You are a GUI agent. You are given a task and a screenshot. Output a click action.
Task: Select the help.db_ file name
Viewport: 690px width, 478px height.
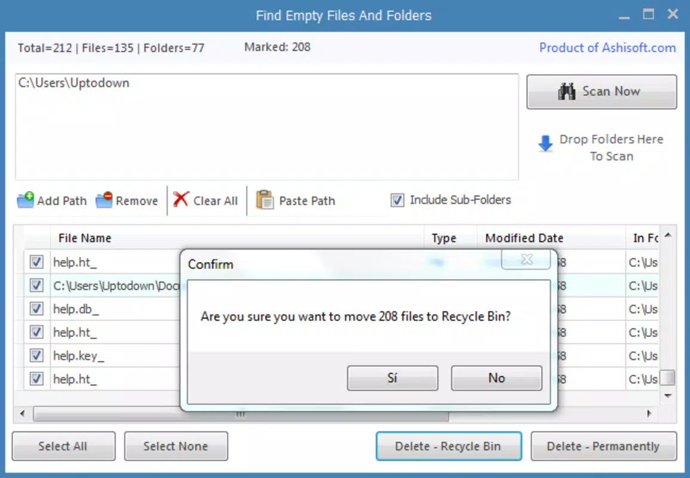coord(76,309)
